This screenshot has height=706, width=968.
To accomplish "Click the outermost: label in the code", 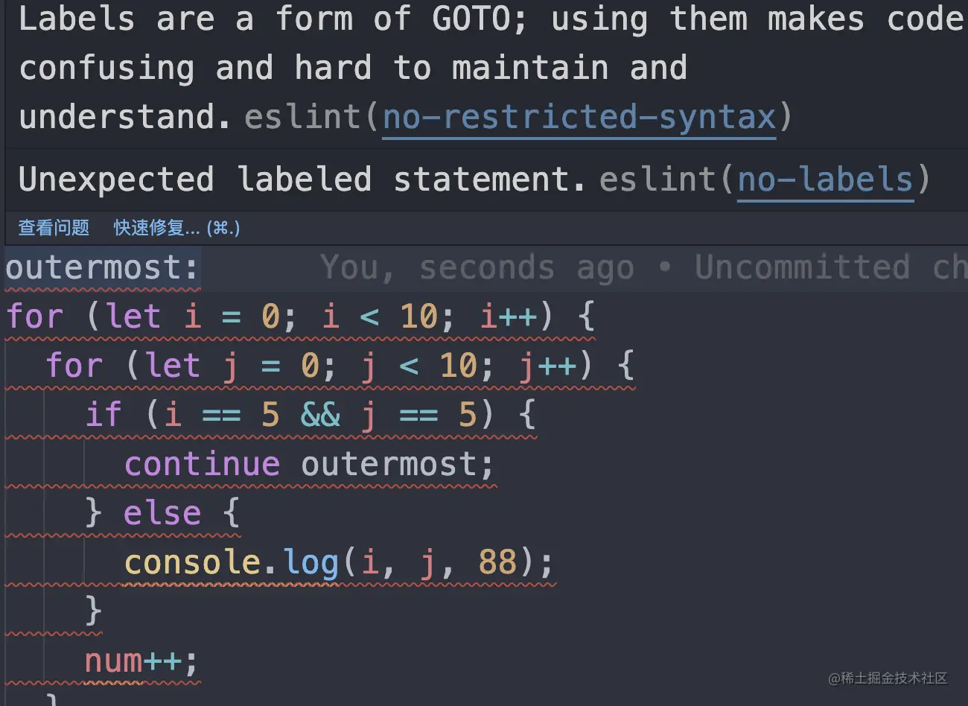I will [102, 268].
